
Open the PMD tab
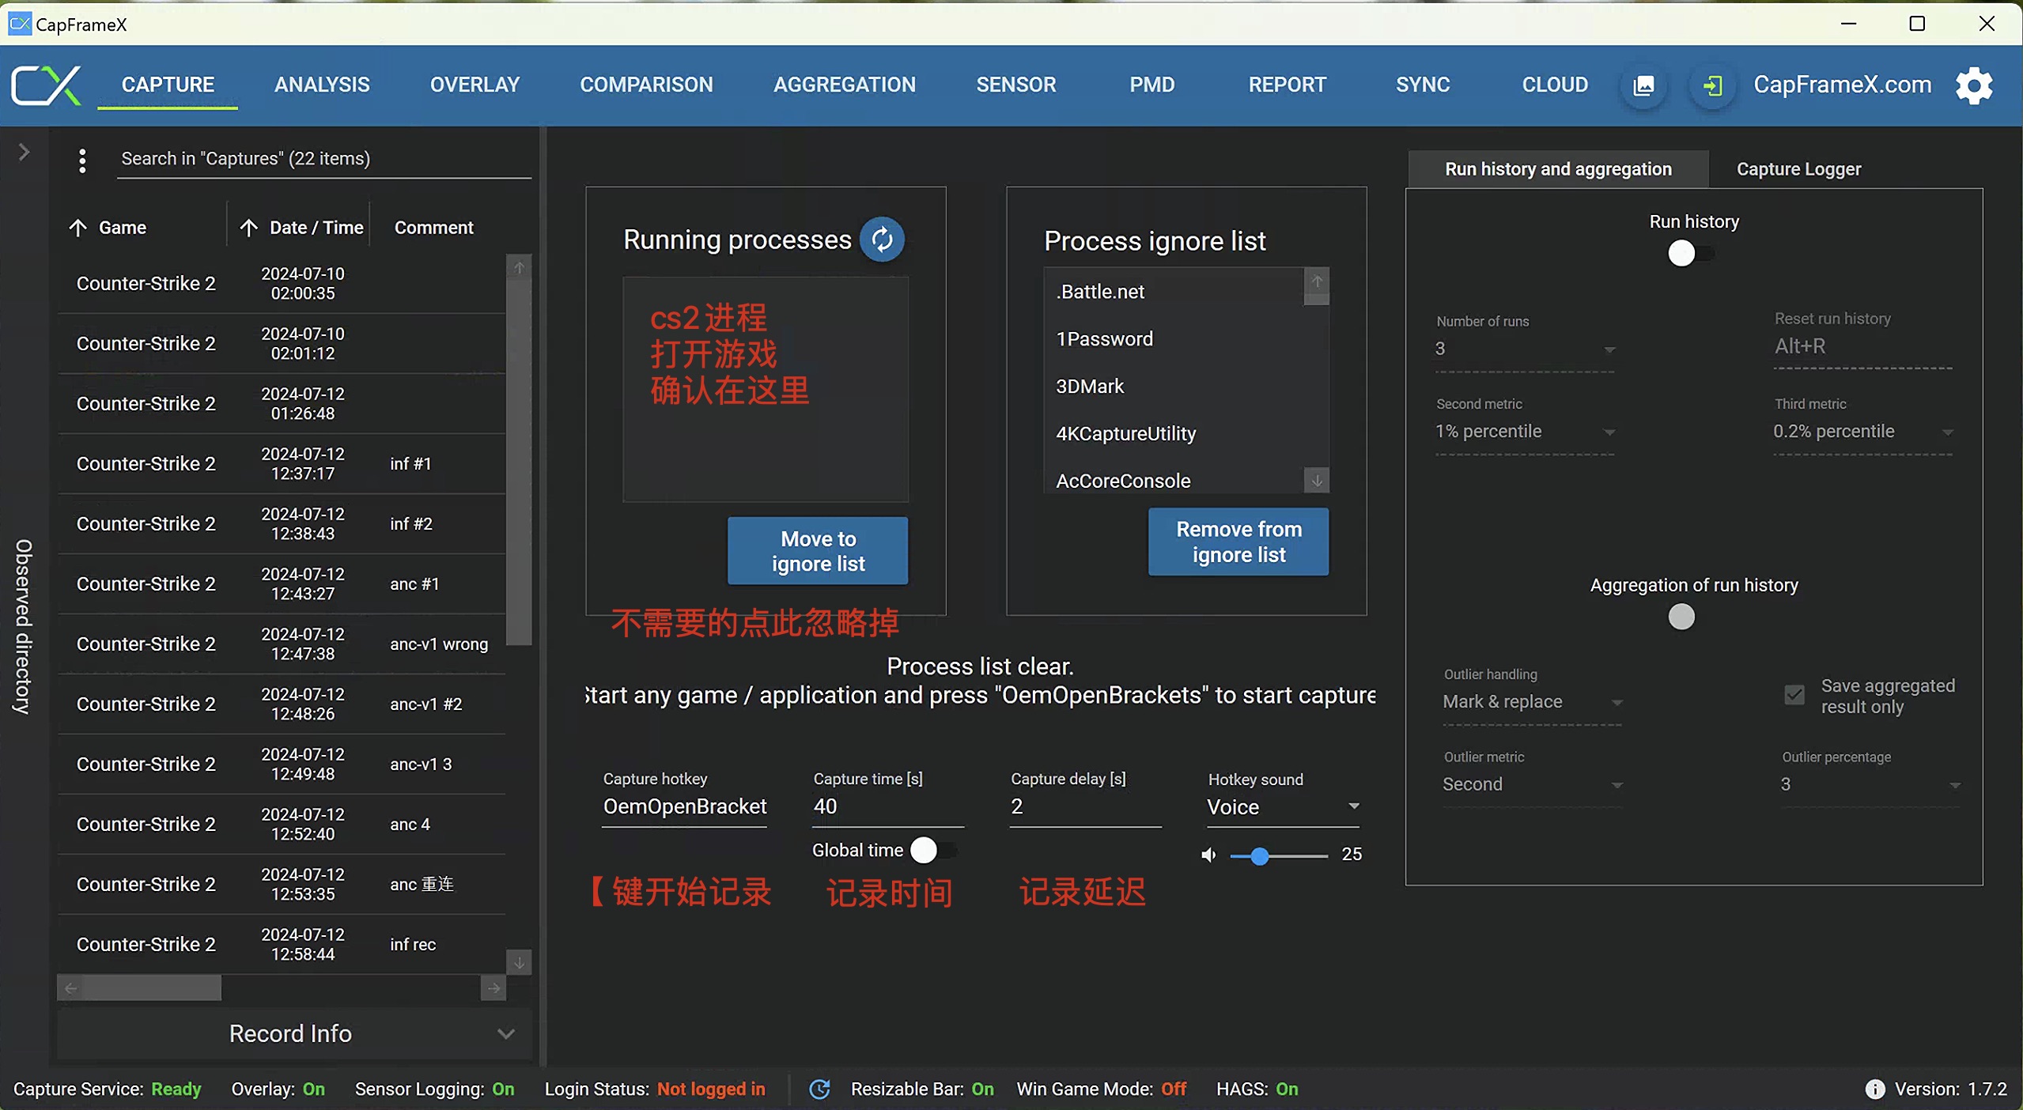1151,85
